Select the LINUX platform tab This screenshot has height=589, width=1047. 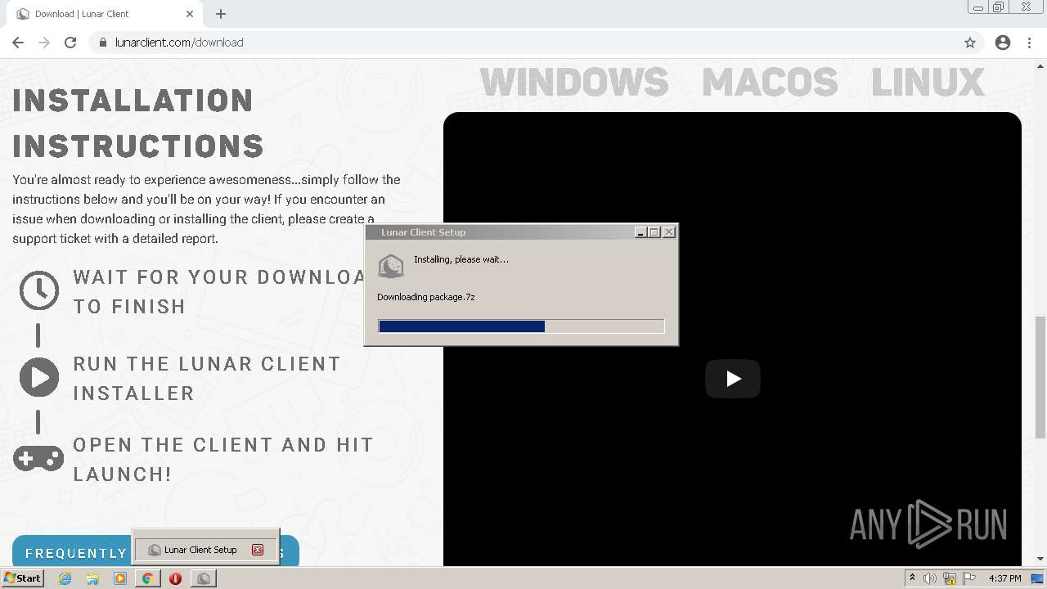click(x=928, y=82)
